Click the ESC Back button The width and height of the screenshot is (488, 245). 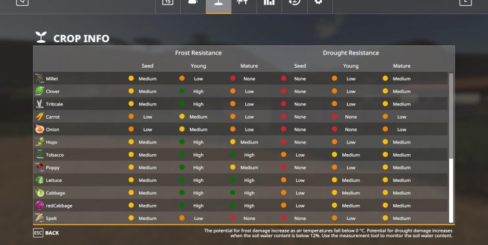coord(46,233)
